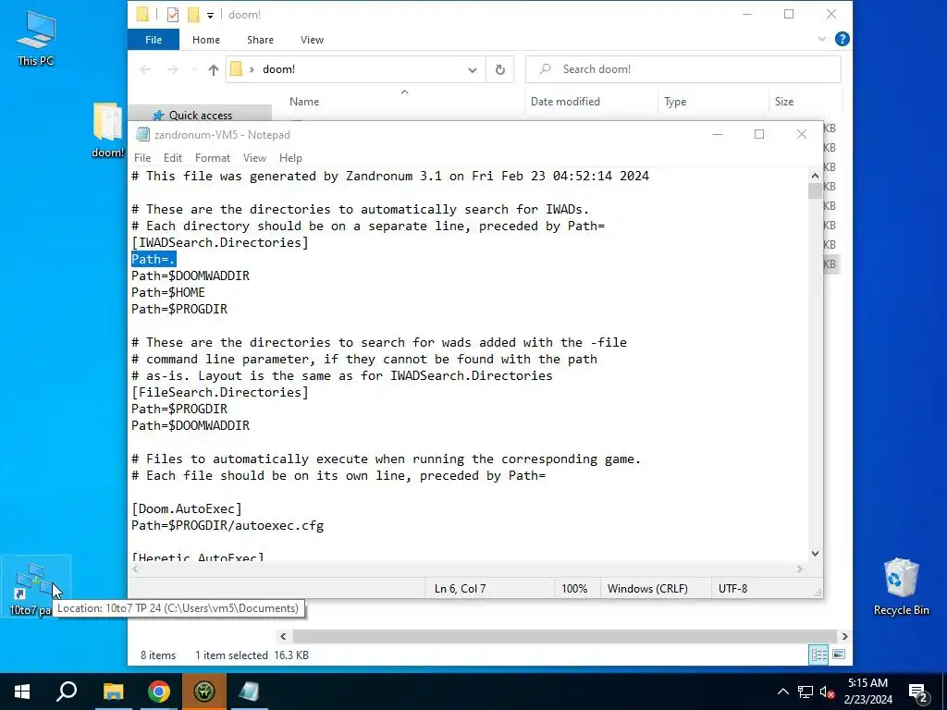Click the muted volume tray icon
The height and width of the screenshot is (710, 947).
coord(828,692)
